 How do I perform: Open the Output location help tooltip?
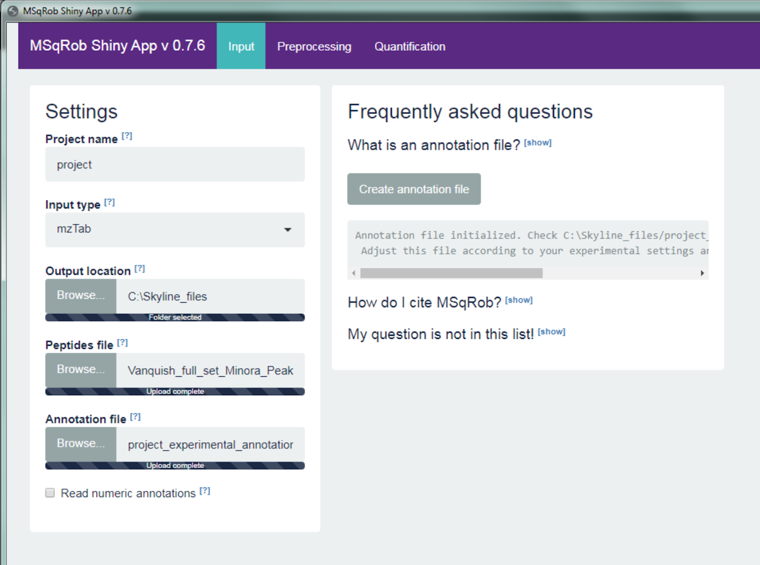pyautogui.click(x=140, y=269)
